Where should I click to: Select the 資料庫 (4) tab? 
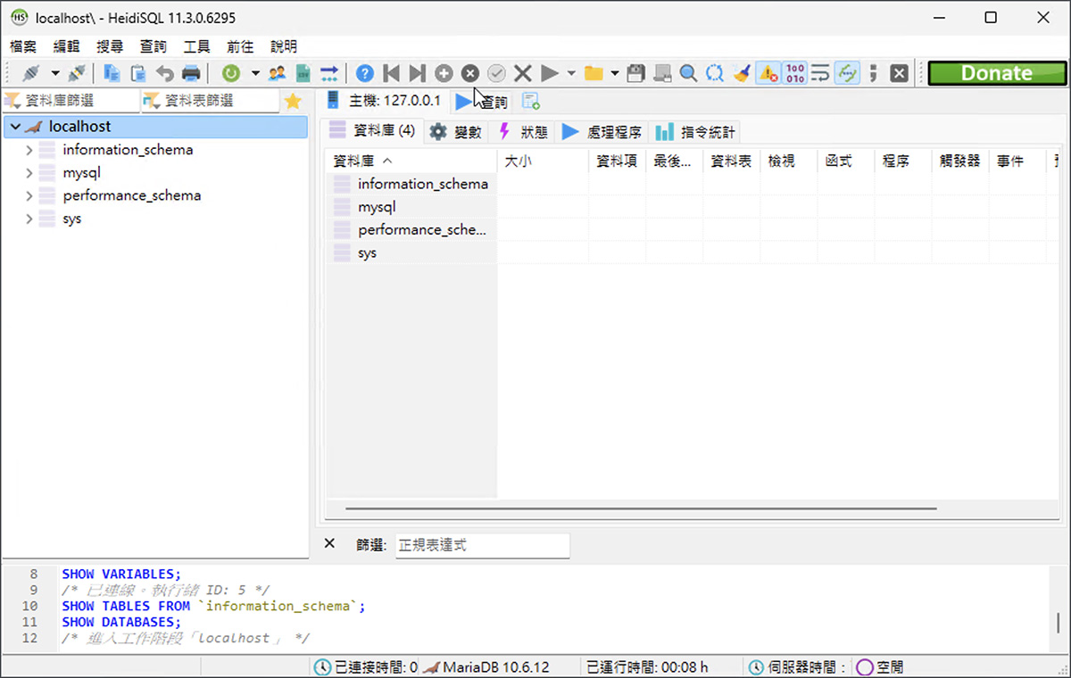point(372,131)
